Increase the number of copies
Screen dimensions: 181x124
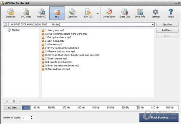click(32, 116)
